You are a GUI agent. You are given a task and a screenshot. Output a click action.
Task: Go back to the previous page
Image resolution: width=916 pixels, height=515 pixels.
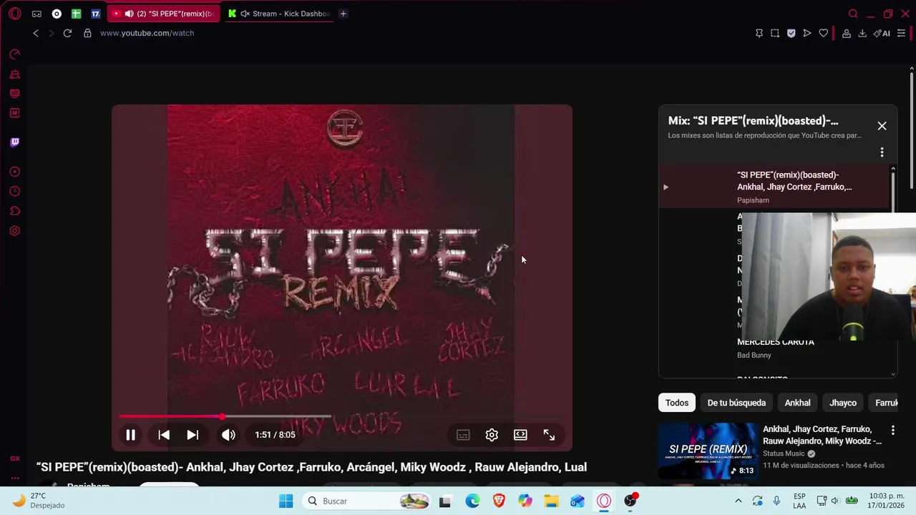pyautogui.click(x=36, y=33)
